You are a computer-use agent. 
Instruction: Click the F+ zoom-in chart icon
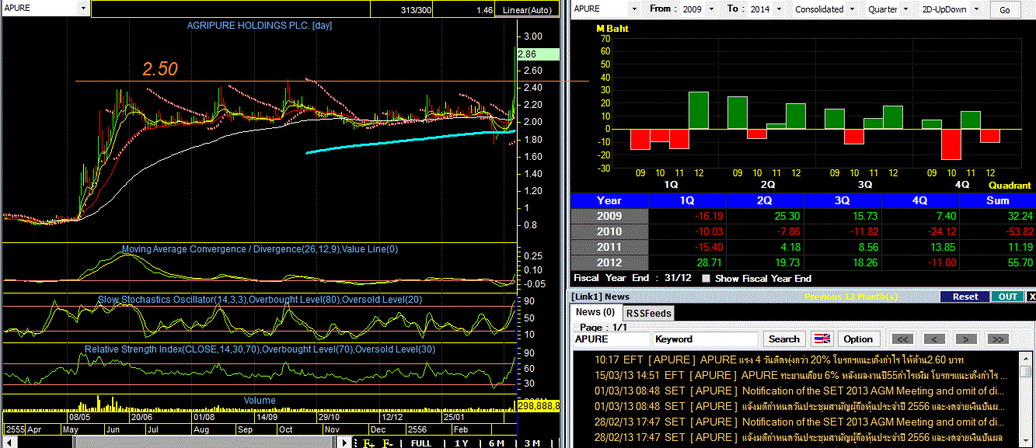click(369, 443)
